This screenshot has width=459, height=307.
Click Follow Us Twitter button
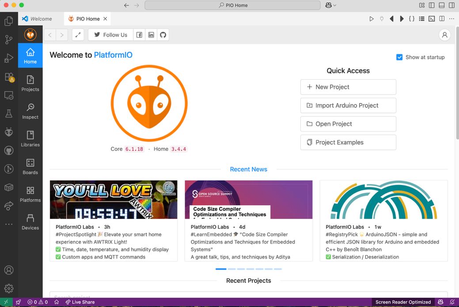tap(110, 35)
